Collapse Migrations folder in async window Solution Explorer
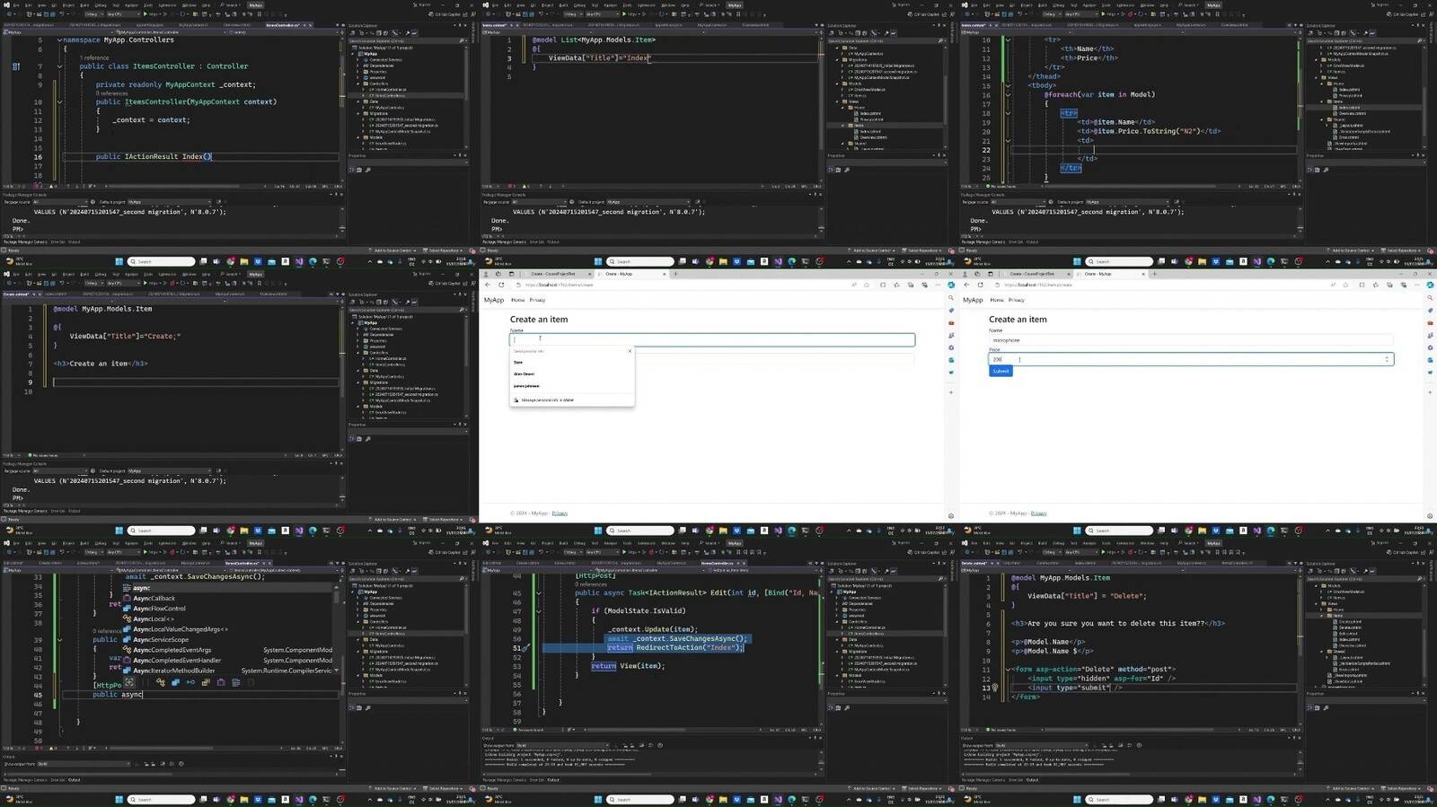Image resolution: width=1437 pixels, height=807 pixels. click(358, 652)
